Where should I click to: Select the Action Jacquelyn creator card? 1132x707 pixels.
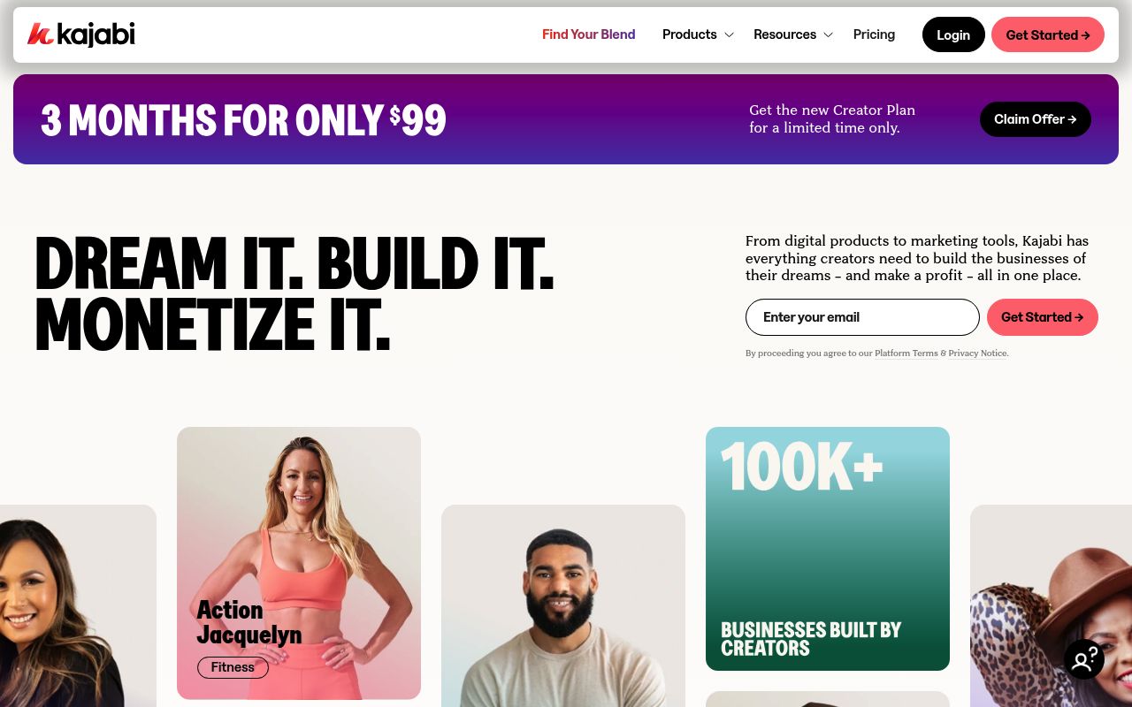point(299,563)
